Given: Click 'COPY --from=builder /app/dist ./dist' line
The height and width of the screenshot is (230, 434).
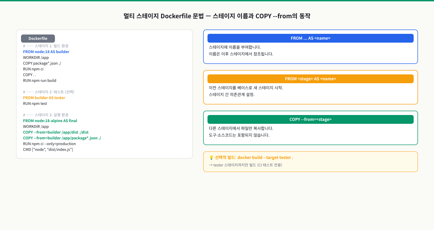Looking at the screenshot, I should (56, 132).
